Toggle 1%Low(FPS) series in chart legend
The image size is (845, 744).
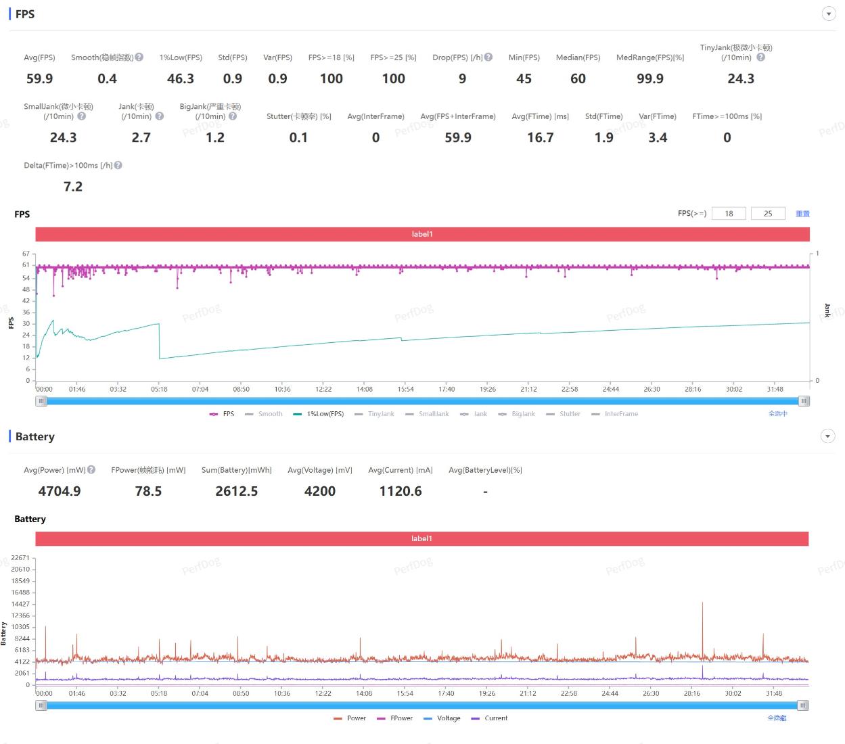319,414
